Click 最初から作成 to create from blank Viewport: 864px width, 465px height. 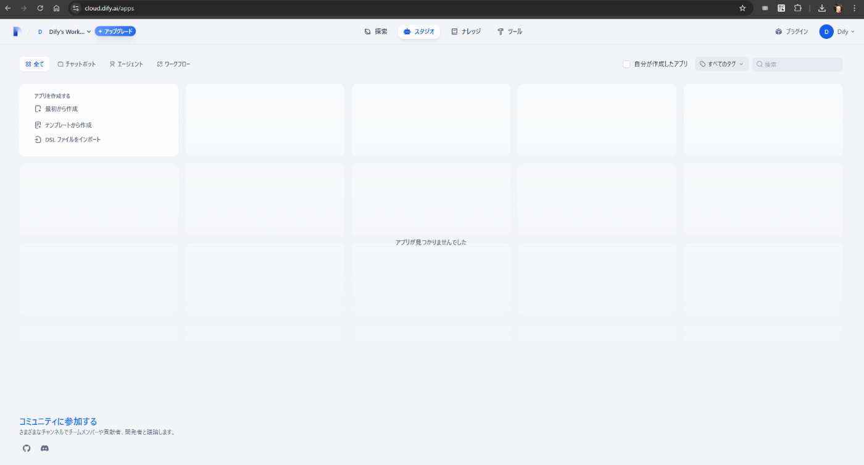(x=56, y=109)
